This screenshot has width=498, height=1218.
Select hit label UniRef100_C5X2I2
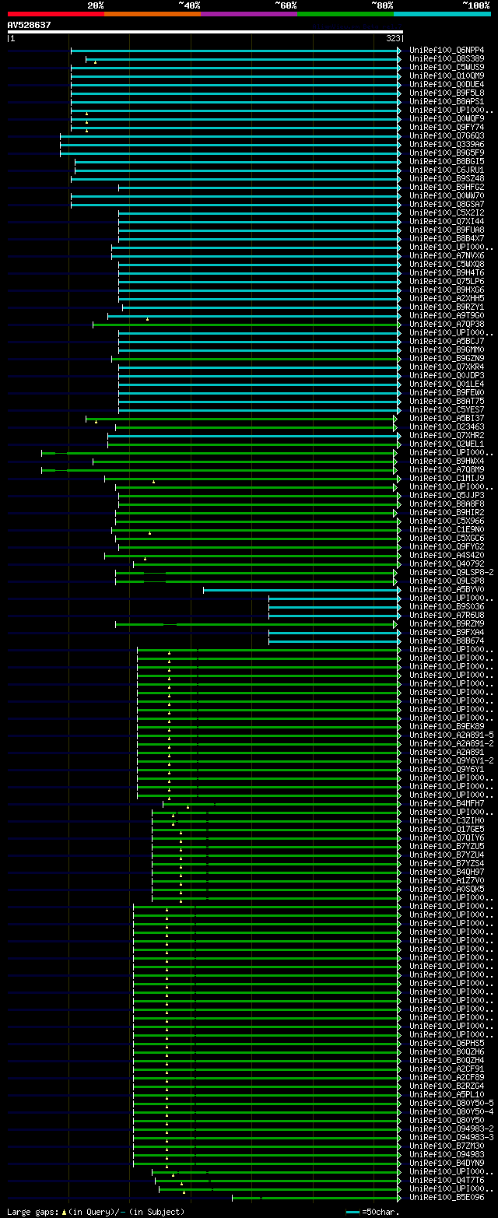(447, 213)
